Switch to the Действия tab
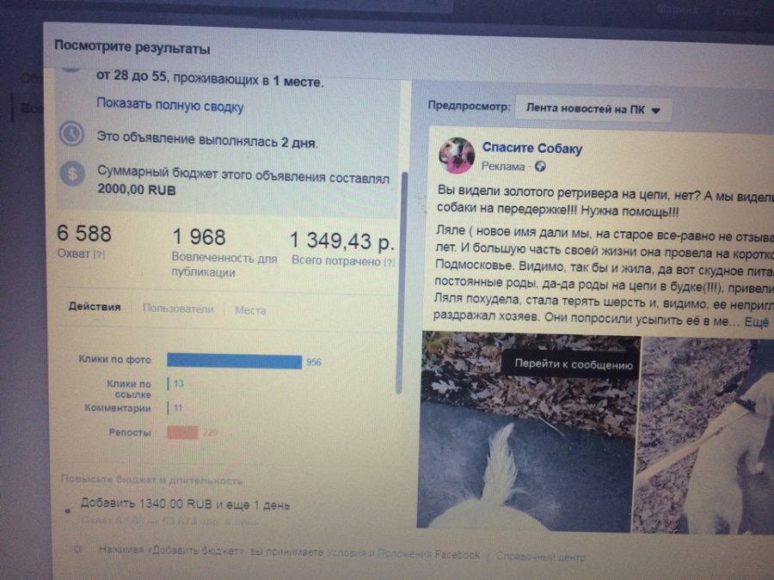This screenshot has height=580, width=774. 95,306
